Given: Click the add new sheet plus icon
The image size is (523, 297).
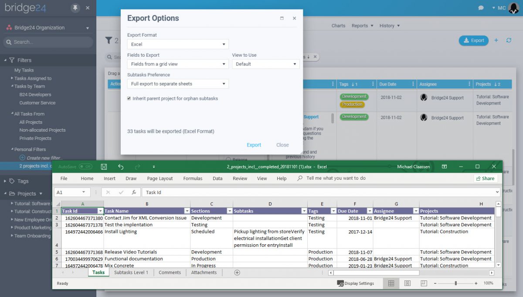Looking at the screenshot, I should [x=237, y=273].
